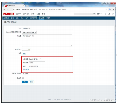Go to 主机 submenu
117x103 pixels.
point(17,18)
